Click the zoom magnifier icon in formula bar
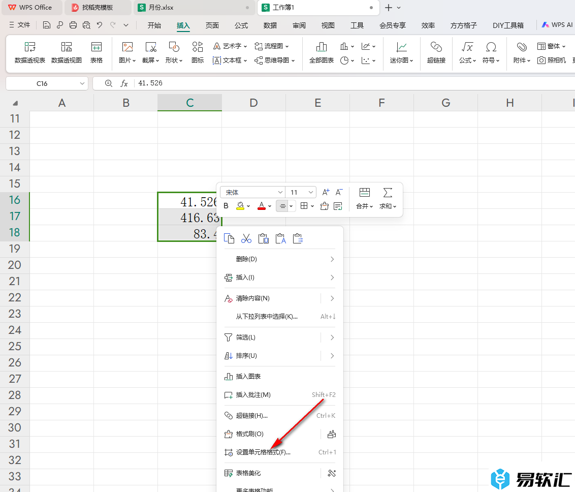The width and height of the screenshot is (575, 492). 109,83
